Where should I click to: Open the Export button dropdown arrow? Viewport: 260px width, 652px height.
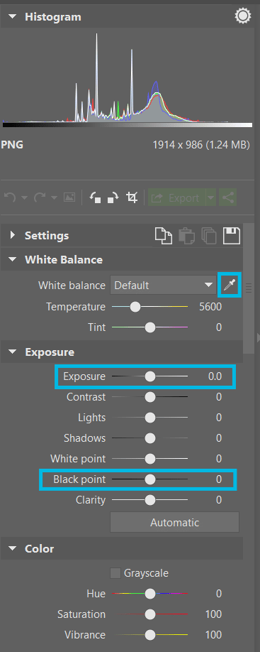click(x=212, y=198)
